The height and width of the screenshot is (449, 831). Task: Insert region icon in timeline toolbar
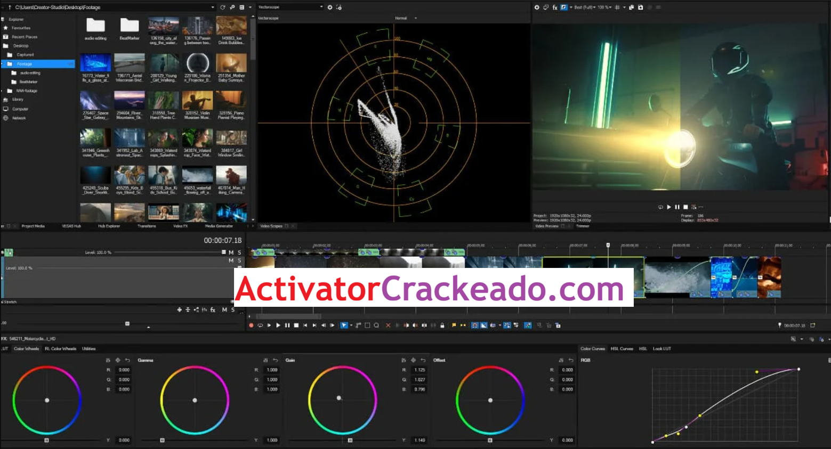pos(463,325)
